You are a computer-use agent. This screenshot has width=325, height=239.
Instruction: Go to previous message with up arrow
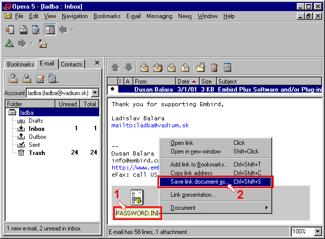coord(115,67)
